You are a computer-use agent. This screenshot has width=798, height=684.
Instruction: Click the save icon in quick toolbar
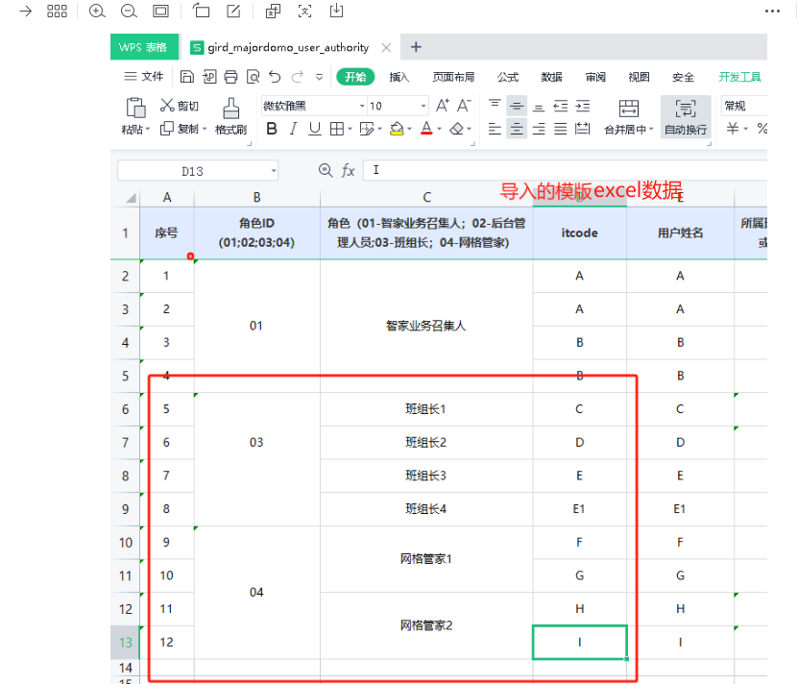pyautogui.click(x=187, y=77)
